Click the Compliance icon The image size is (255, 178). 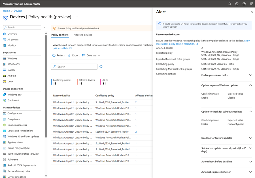click(x=4, y=119)
